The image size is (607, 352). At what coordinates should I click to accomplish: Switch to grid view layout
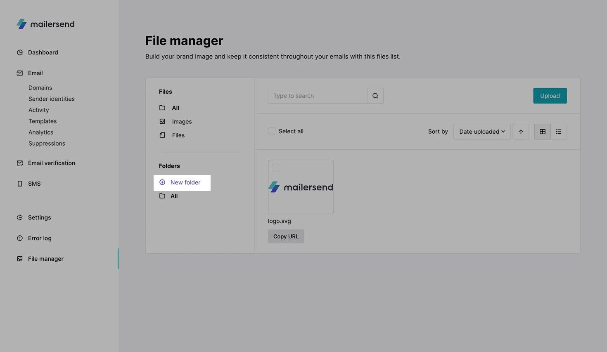point(542,132)
